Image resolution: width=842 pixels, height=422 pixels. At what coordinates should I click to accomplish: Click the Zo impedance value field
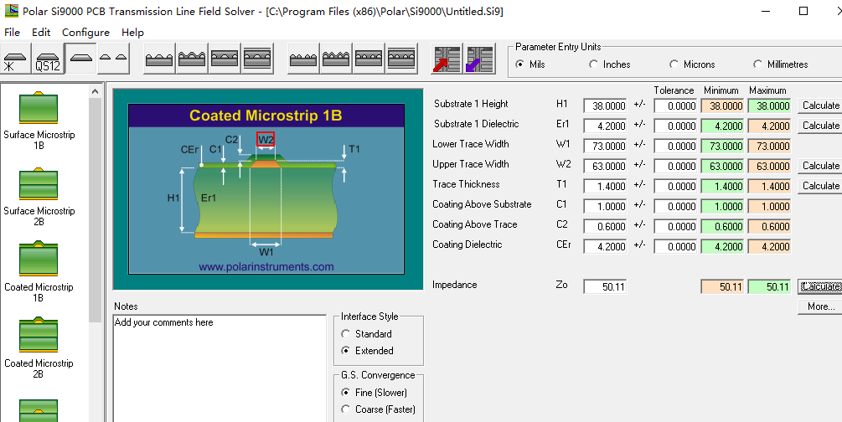pos(605,286)
